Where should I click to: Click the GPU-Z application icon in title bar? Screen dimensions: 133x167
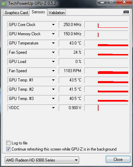4,3
